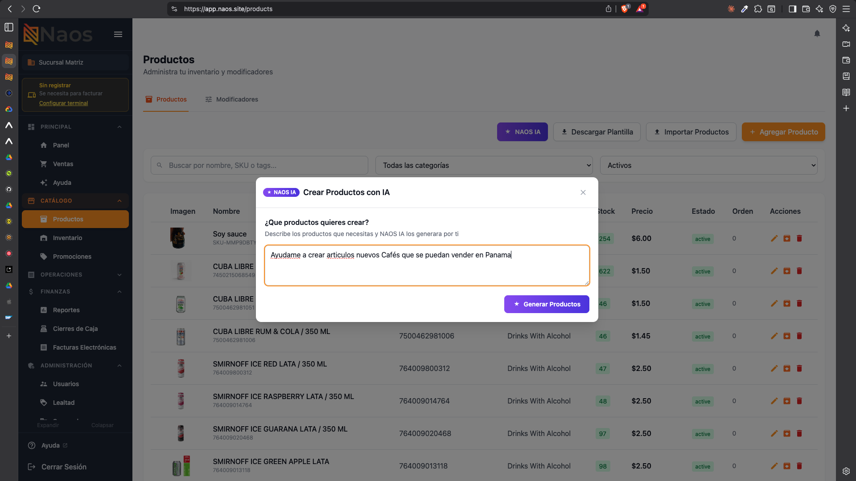
Task: Go back in the browser
Action: (10, 9)
